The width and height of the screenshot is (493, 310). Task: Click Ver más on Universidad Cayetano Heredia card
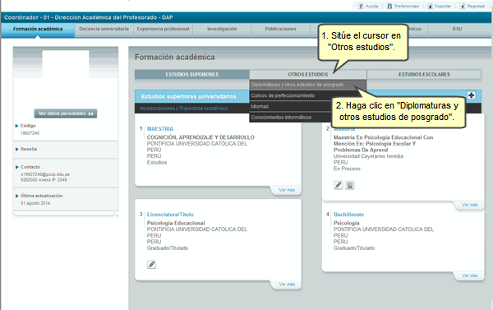pos(470,205)
